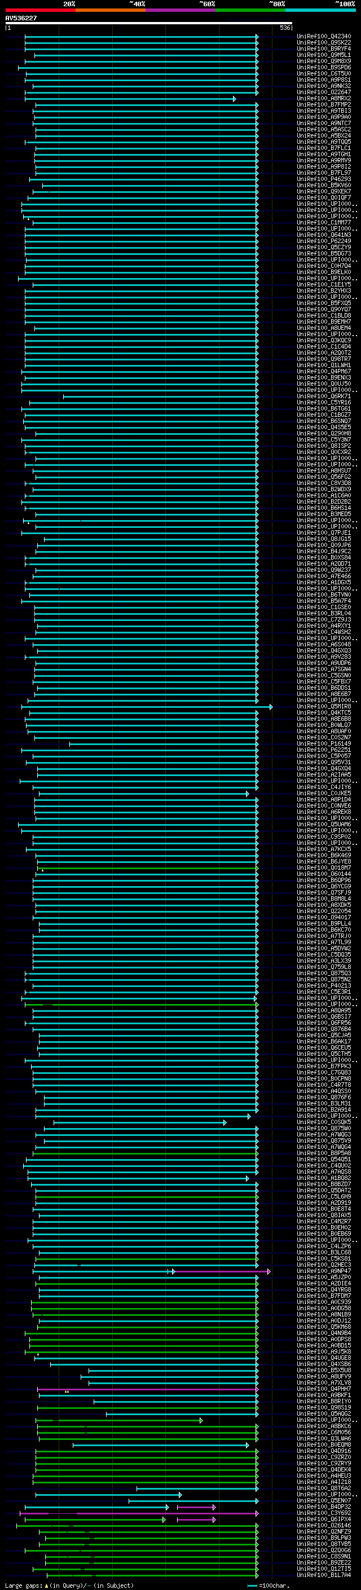Image resolution: width=361 pixels, height=1590 pixels.
Task: Select the label UniRef100_A7KCX5
Action: (x=323, y=849)
